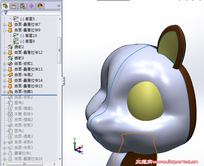Viewport: 204px width, 166px height.
Task: Select the 曲面-伸長3 extrude surface icon
Action: click(10, 148)
